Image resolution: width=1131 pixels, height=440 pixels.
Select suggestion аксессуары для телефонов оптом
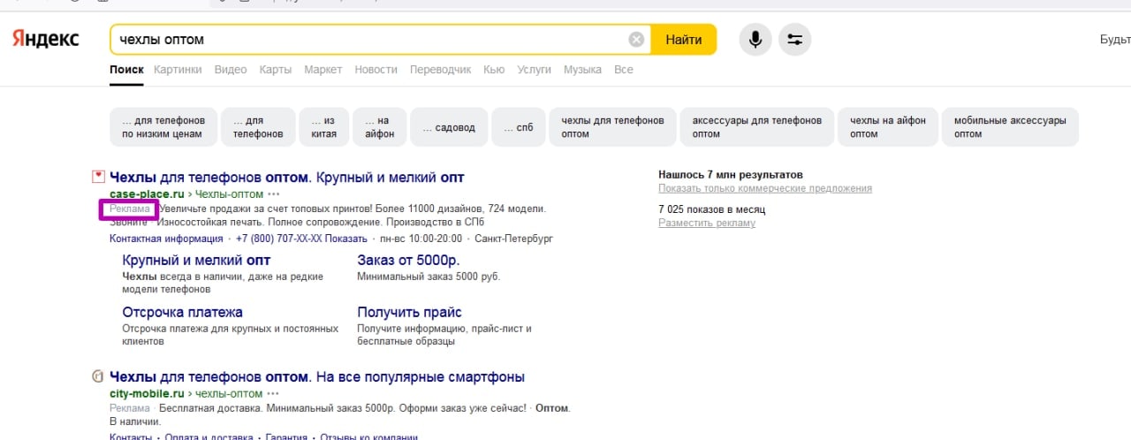[x=756, y=127]
